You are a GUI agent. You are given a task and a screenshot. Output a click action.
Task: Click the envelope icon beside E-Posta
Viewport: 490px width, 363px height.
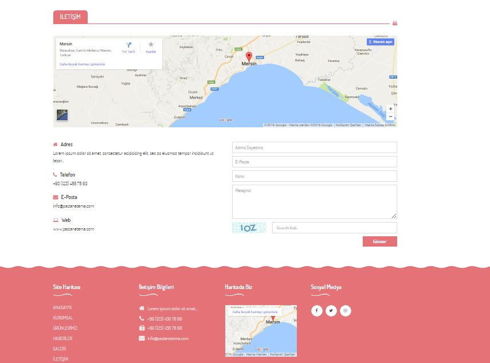tap(56, 197)
